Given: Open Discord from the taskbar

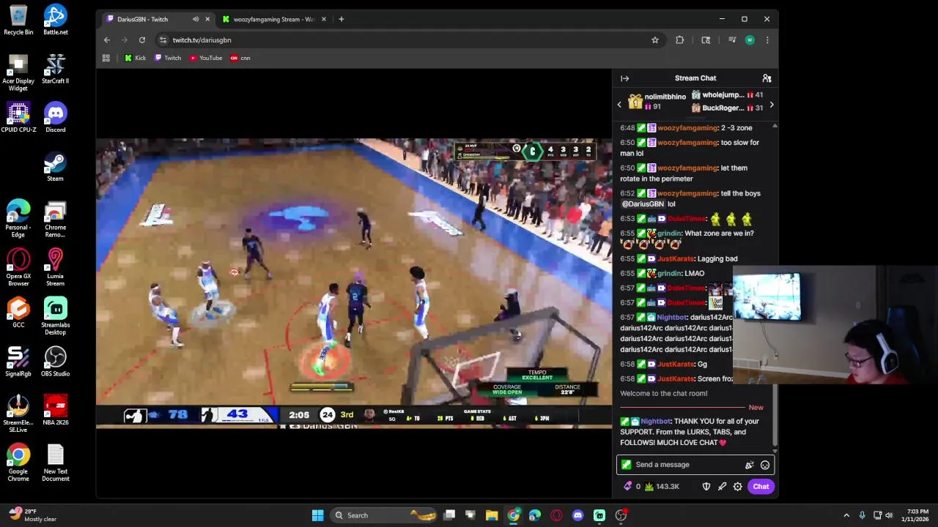Looking at the screenshot, I should 577,515.
